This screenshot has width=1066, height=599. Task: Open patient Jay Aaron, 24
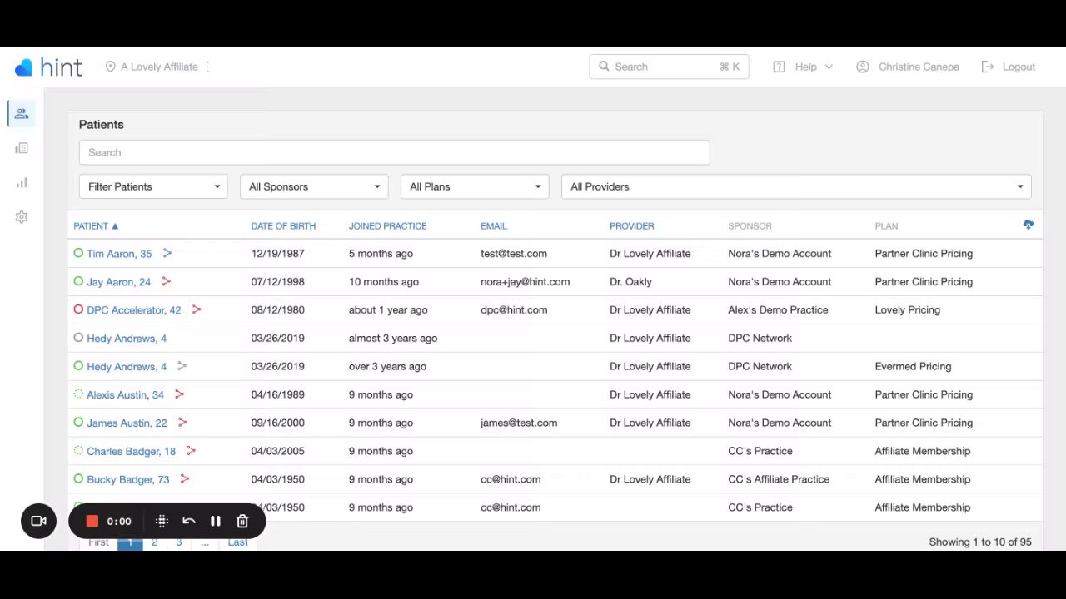click(118, 282)
